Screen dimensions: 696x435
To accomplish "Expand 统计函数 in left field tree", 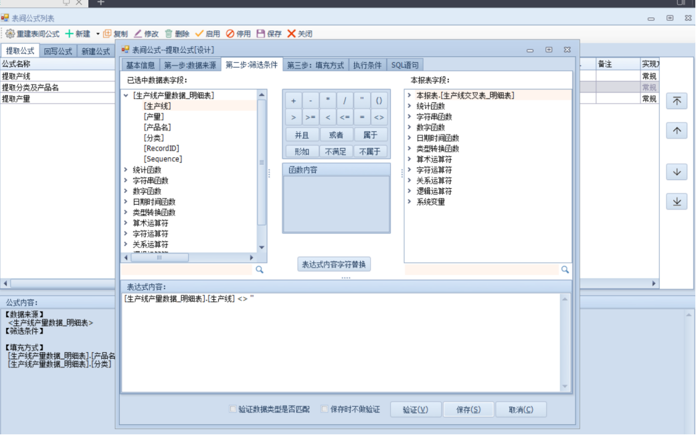I will click(126, 170).
